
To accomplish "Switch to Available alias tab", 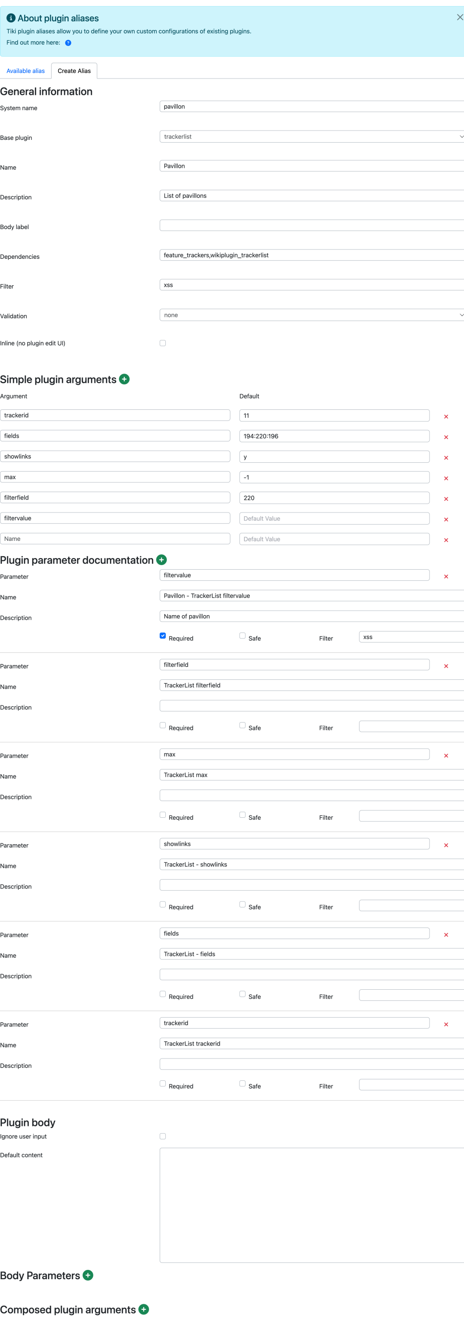I will click(25, 71).
